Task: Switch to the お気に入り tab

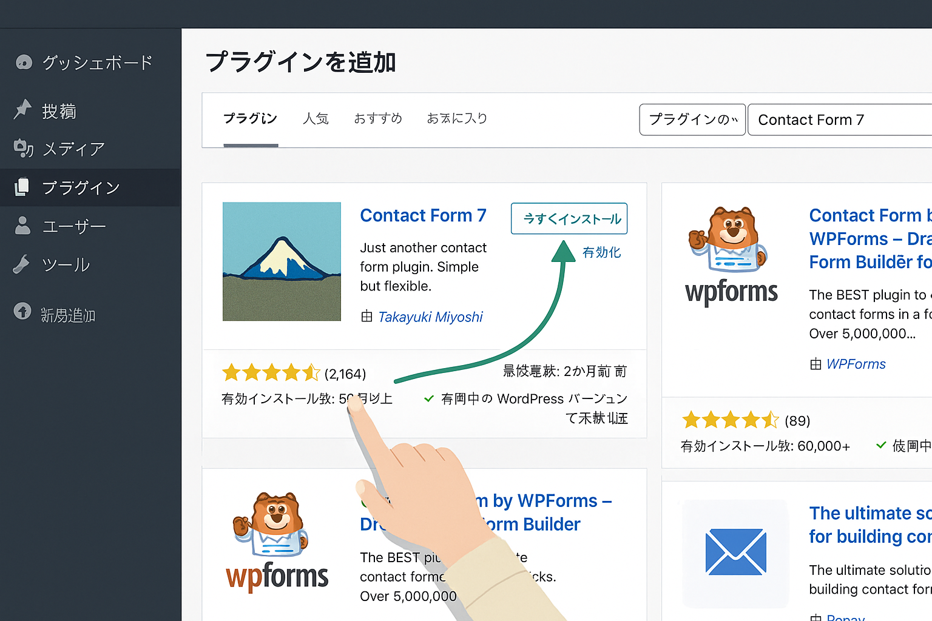Action: click(457, 118)
